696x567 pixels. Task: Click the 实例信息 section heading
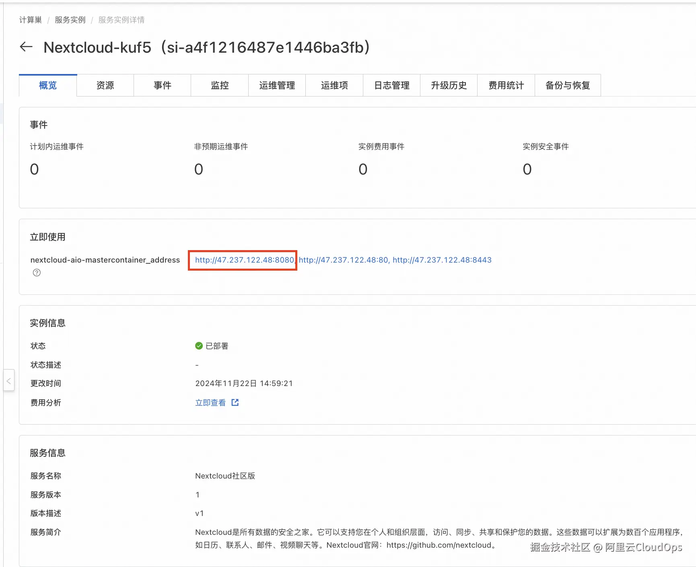[47, 323]
